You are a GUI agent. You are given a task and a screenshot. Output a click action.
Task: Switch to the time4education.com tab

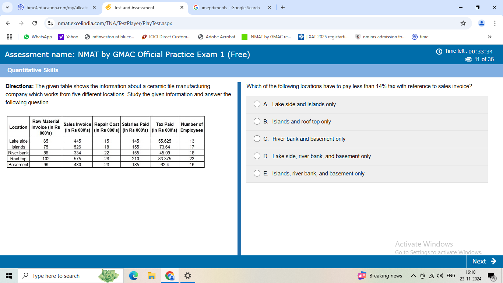click(56, 7)
